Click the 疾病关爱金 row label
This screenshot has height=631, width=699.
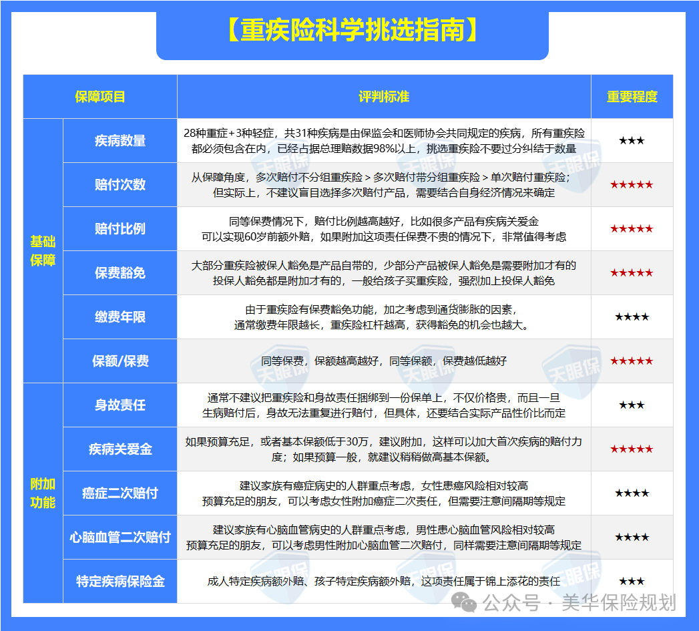(119, 449)
